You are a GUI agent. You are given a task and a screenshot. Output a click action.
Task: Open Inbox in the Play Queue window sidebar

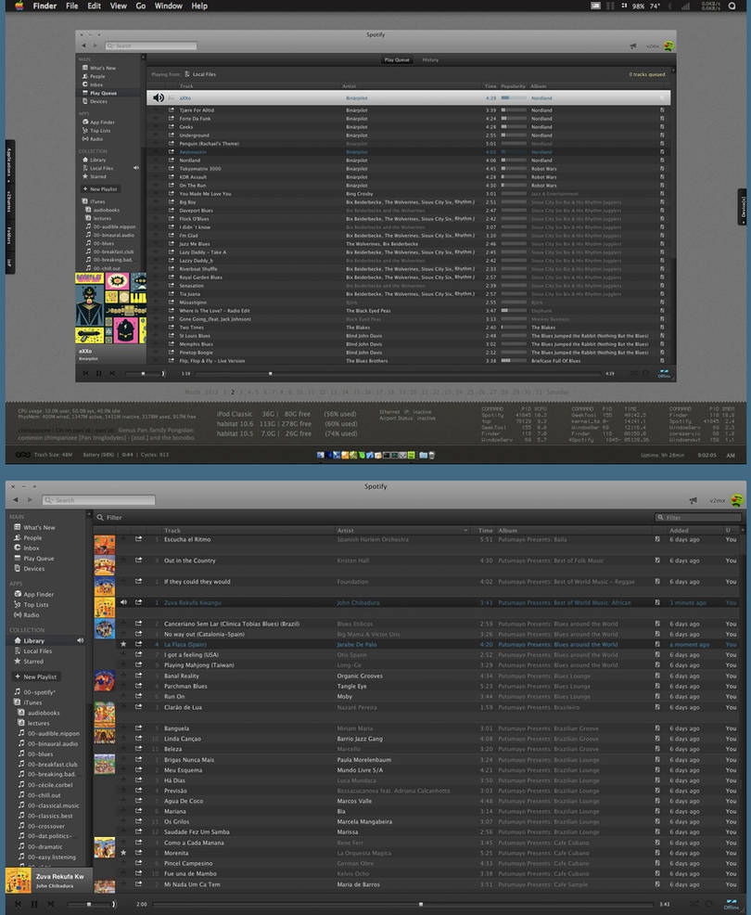(x=93, y=84)
